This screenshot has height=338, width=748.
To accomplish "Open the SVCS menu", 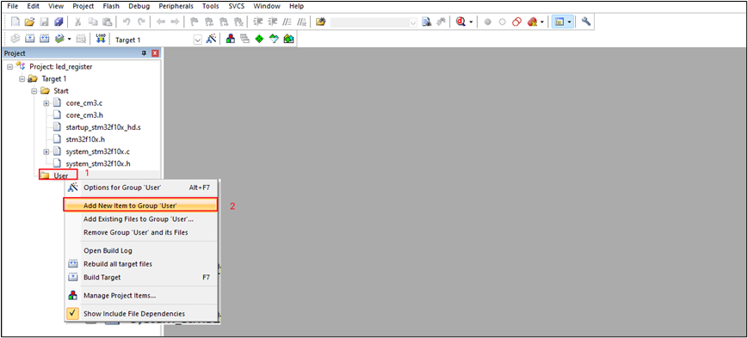I will 237,6.
